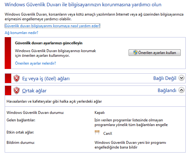Viewport: 191px width, 156px height.
Task: Click the Bağlı Değil status label
Action: 165,78
